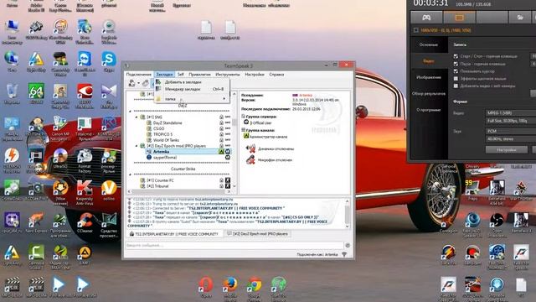Open the Recycle Bin on the desktop
The height and width of the screenshot is (302, 536).
pyautogui.click(x=12, y=93)
